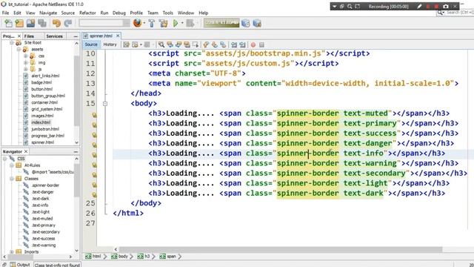The height and width of the screenshot is (267, 474).
Task: Switch to Source view button
Action: tap(91, 44)
